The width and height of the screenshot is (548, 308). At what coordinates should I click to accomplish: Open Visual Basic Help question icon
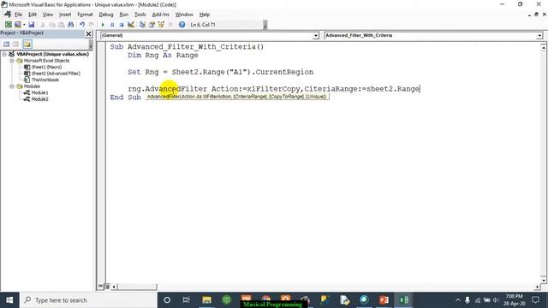182,25
